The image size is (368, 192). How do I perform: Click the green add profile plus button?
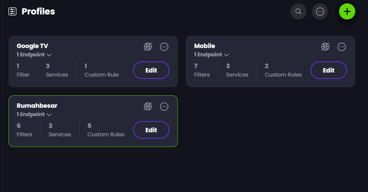pos(347,11)
